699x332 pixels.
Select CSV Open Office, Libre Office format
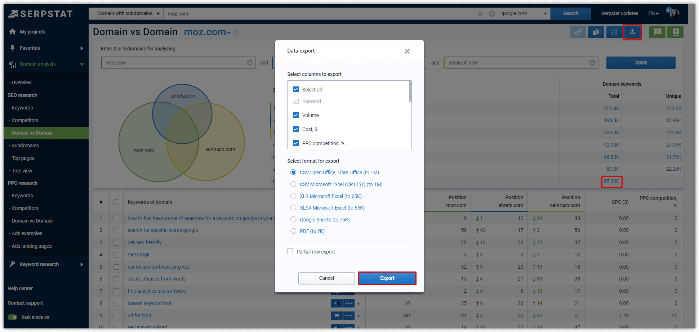[293, 172]
